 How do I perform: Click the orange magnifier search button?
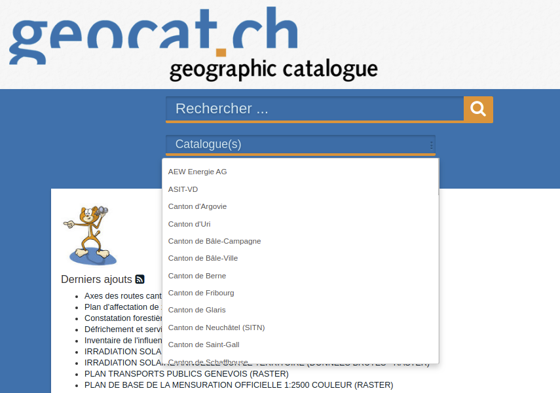(478, 109)
